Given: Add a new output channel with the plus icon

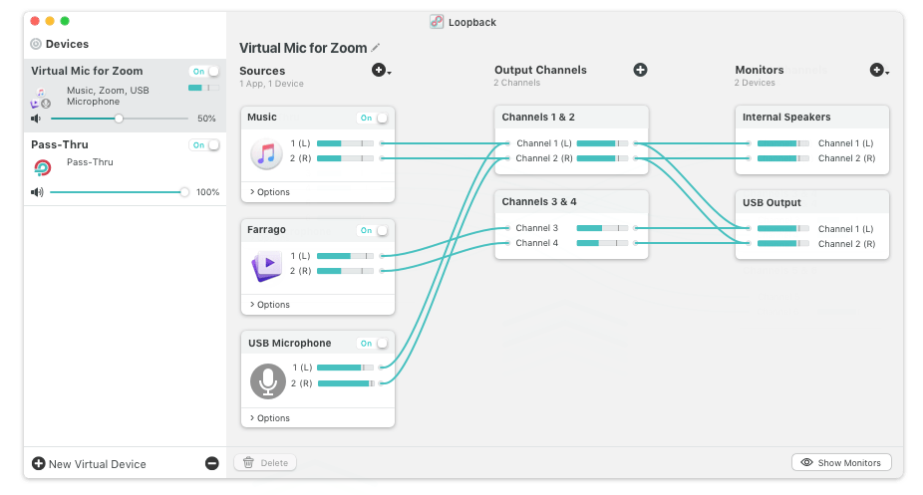Looking at the screenshot, I should [x=640, y=70].
